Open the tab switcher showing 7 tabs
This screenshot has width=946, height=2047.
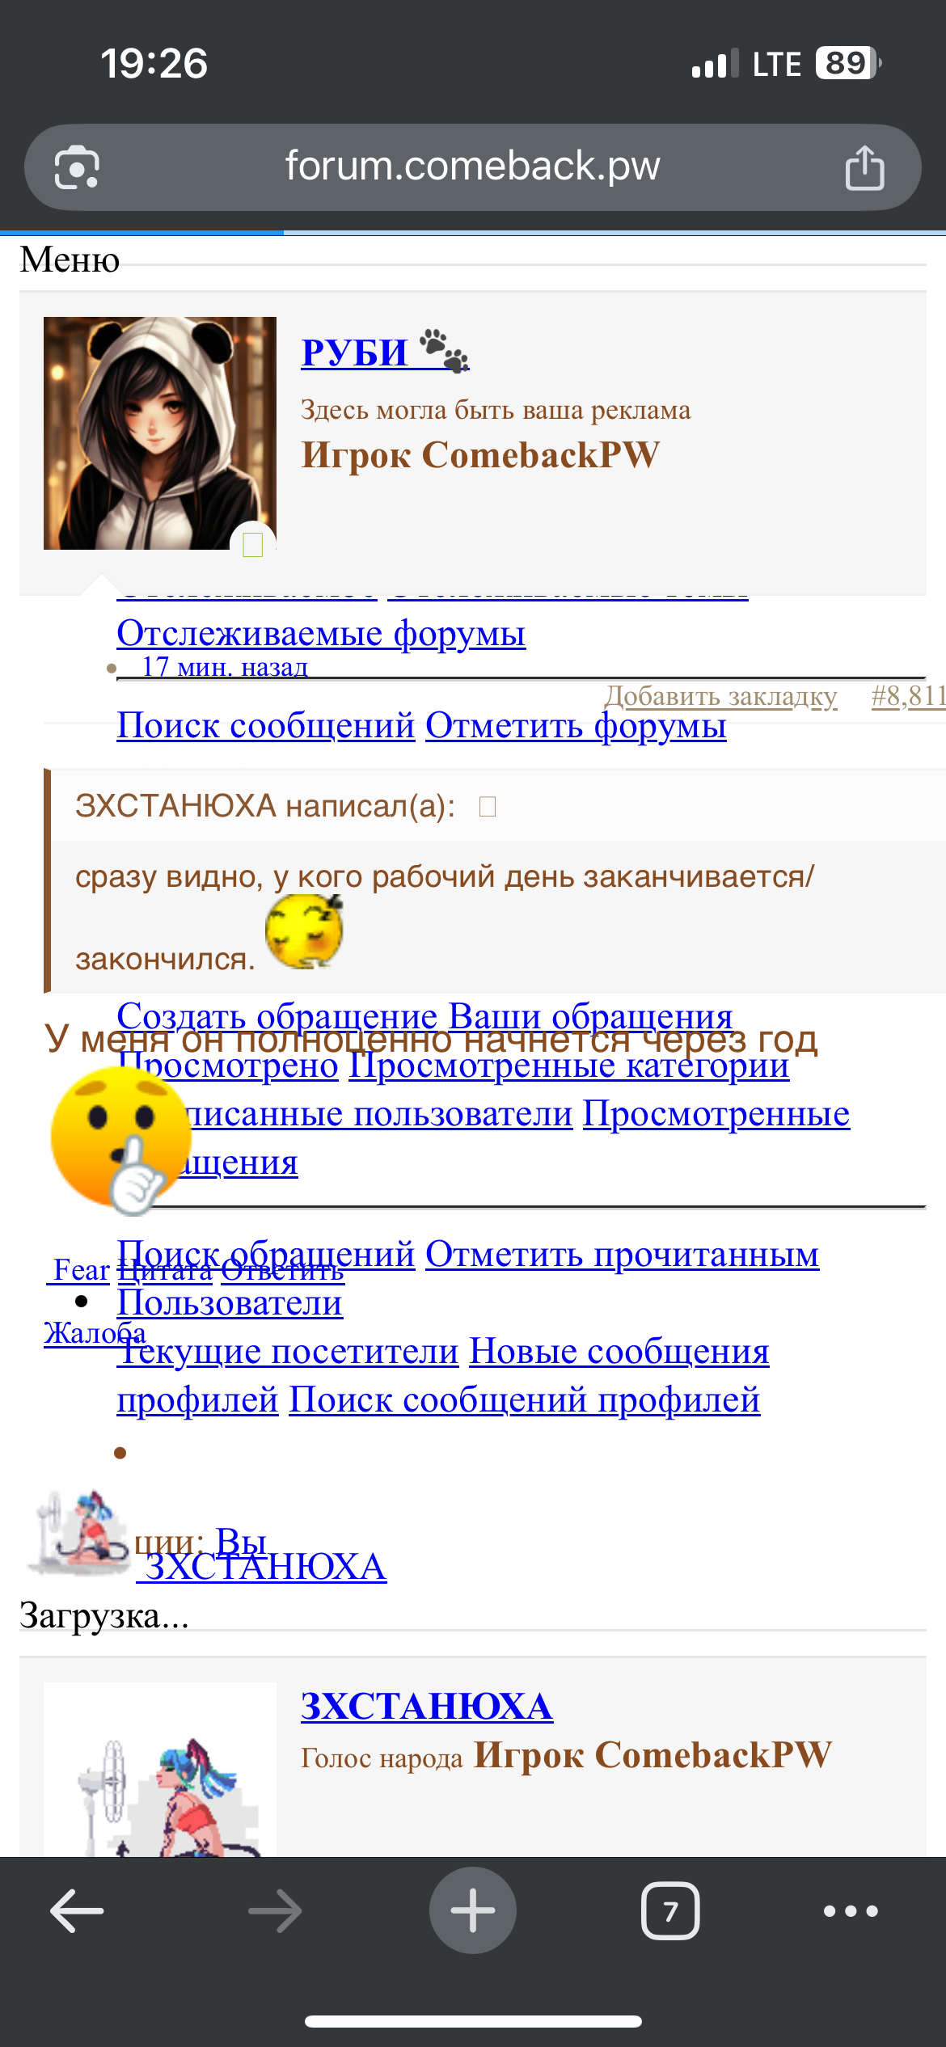pos(669,1911)
